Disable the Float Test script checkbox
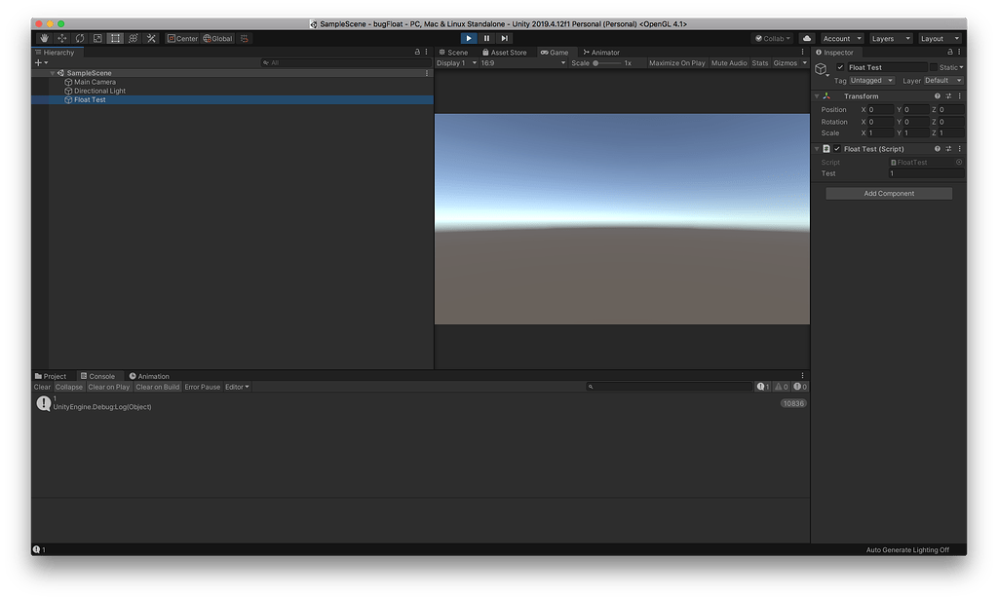The image size is (998, 600). [837, 149]
